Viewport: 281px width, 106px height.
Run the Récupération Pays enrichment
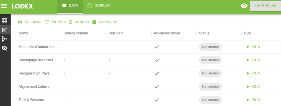tap(253, 73)
